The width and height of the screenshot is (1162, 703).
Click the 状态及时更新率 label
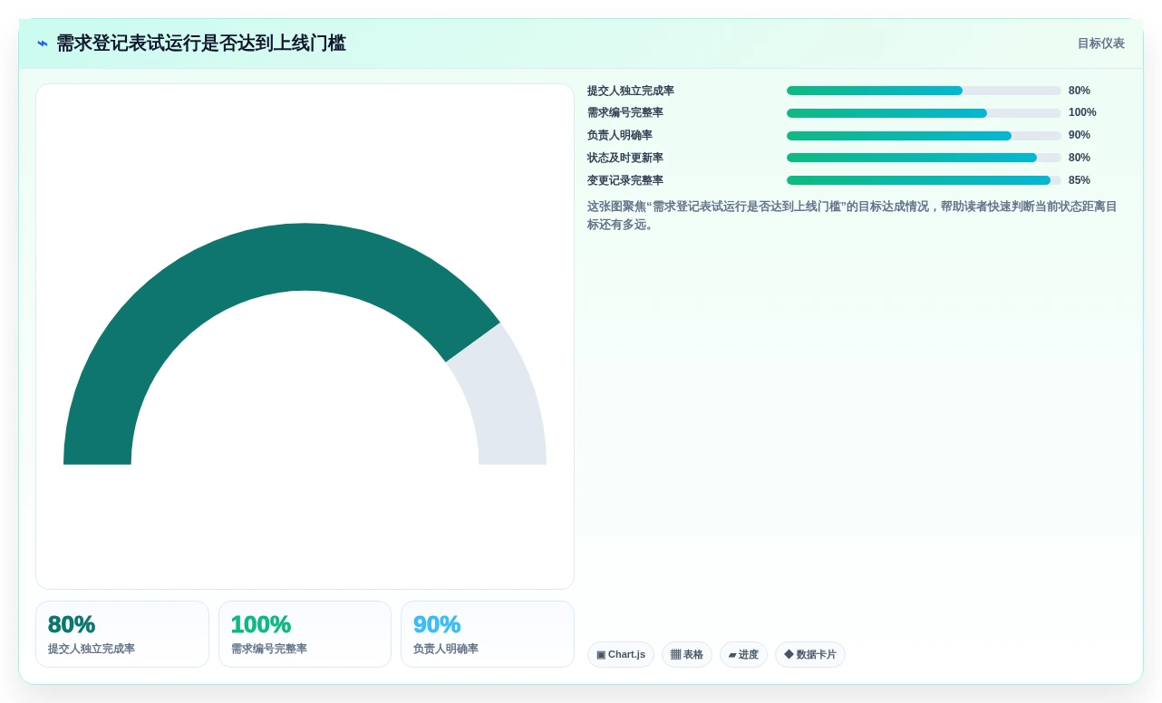coord(625,158)
